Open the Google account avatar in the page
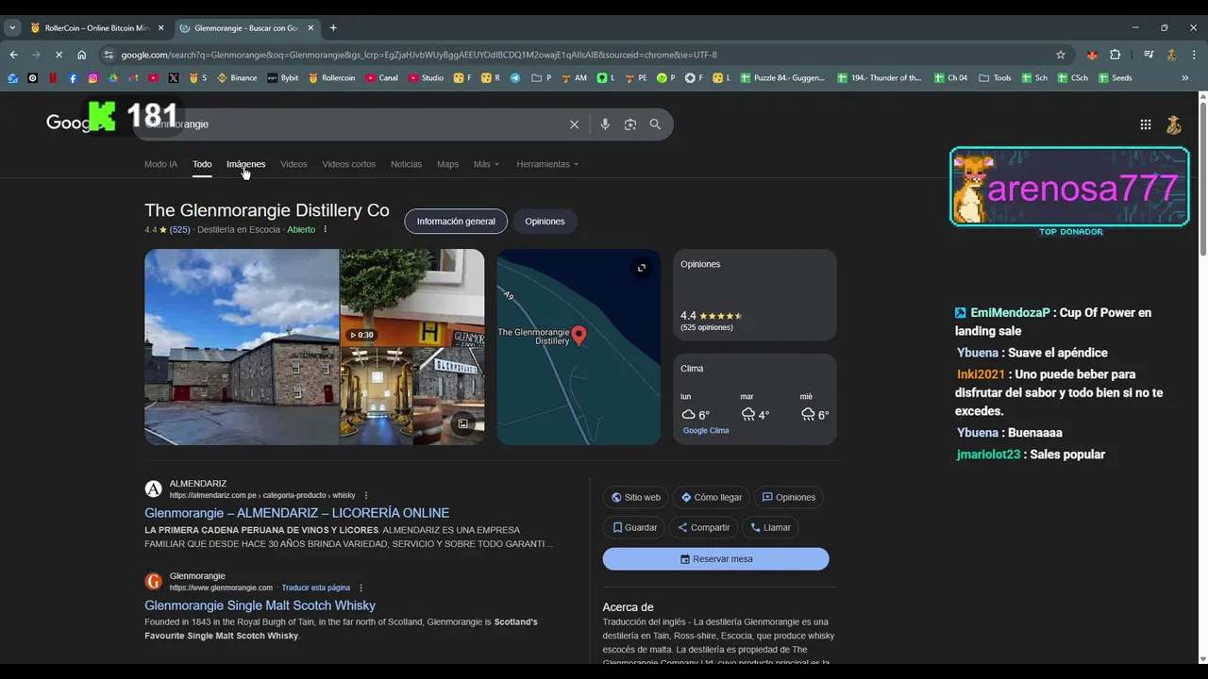The width and height of the screenshot is (1208, 679). coord(1174,124)
